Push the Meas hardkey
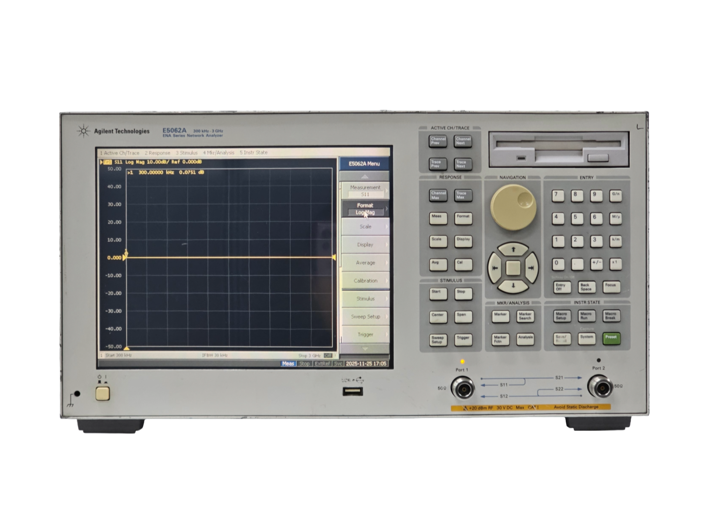This screenshot has height=531, width=709. (x=438, y=218)
